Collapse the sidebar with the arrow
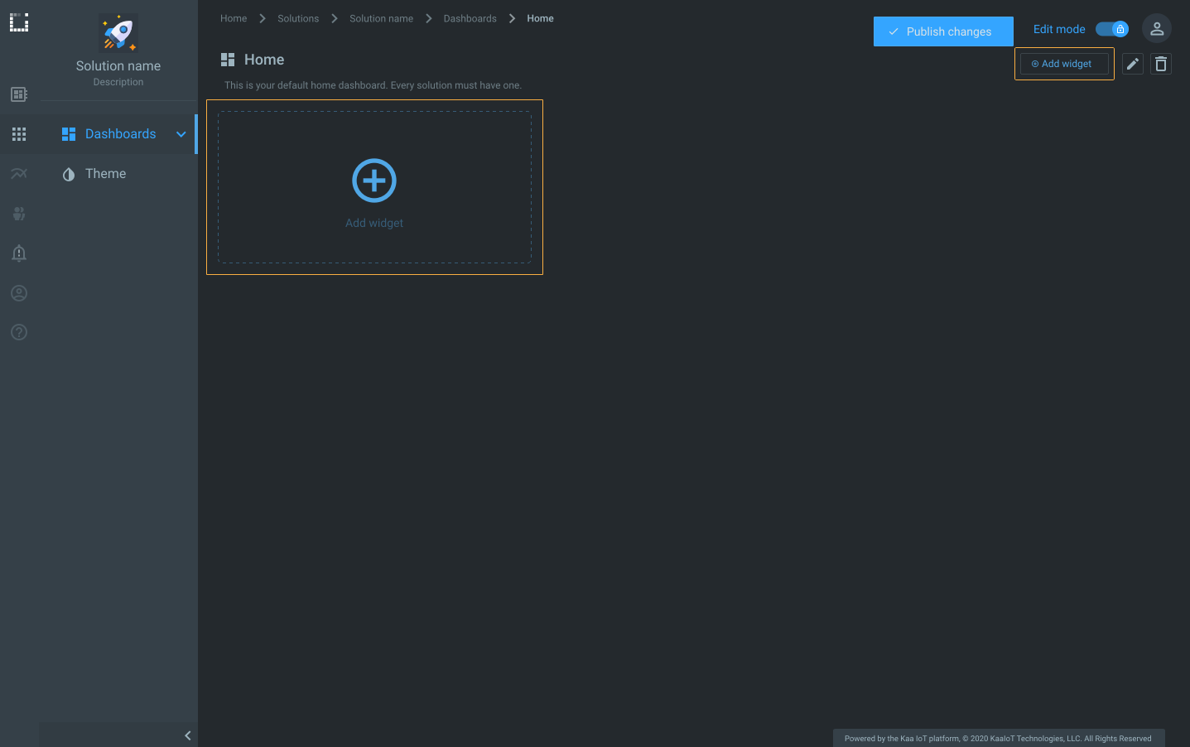 coord(188,735)
